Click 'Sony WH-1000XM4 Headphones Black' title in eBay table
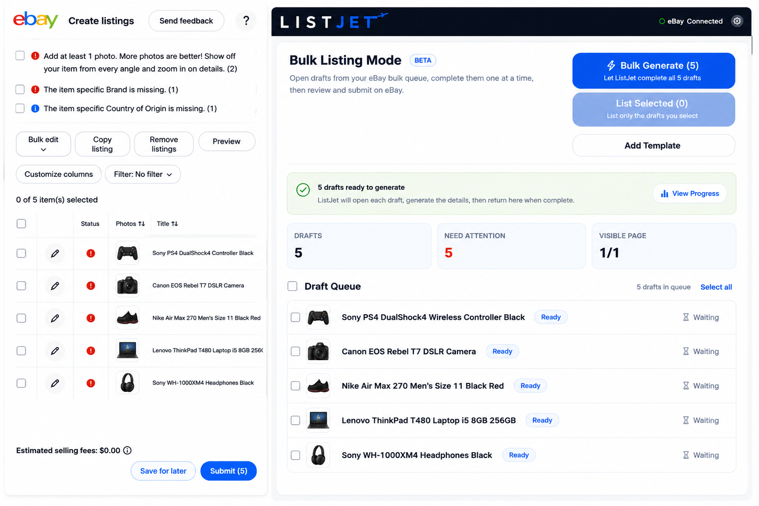 point(203,383)
